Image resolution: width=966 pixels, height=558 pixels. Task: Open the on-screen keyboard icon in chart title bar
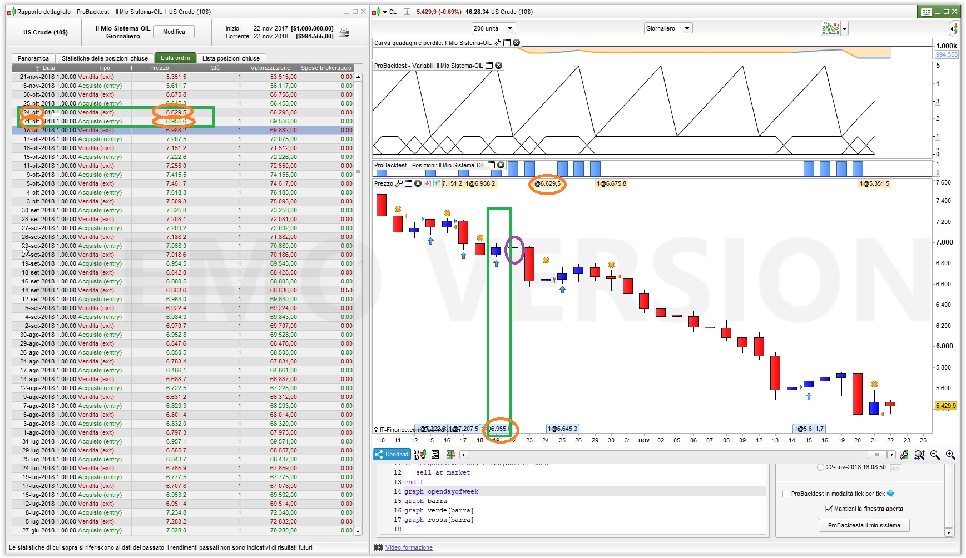926,12
